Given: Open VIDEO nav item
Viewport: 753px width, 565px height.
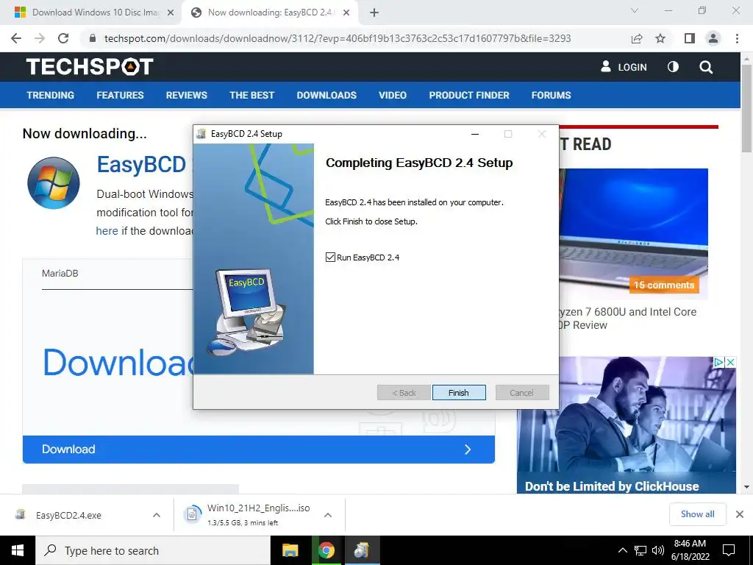Looking at the screenshot, I should pos(393,95).
